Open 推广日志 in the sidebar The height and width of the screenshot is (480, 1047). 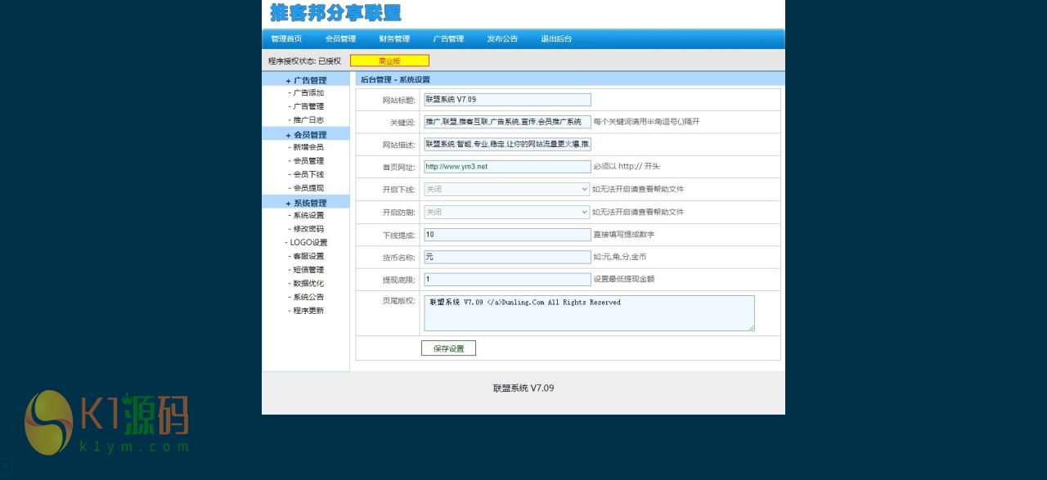coord(308,120)
